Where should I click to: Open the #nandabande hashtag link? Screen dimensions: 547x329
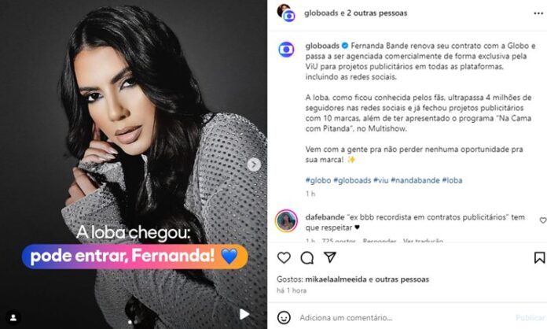tap(415, 180)
